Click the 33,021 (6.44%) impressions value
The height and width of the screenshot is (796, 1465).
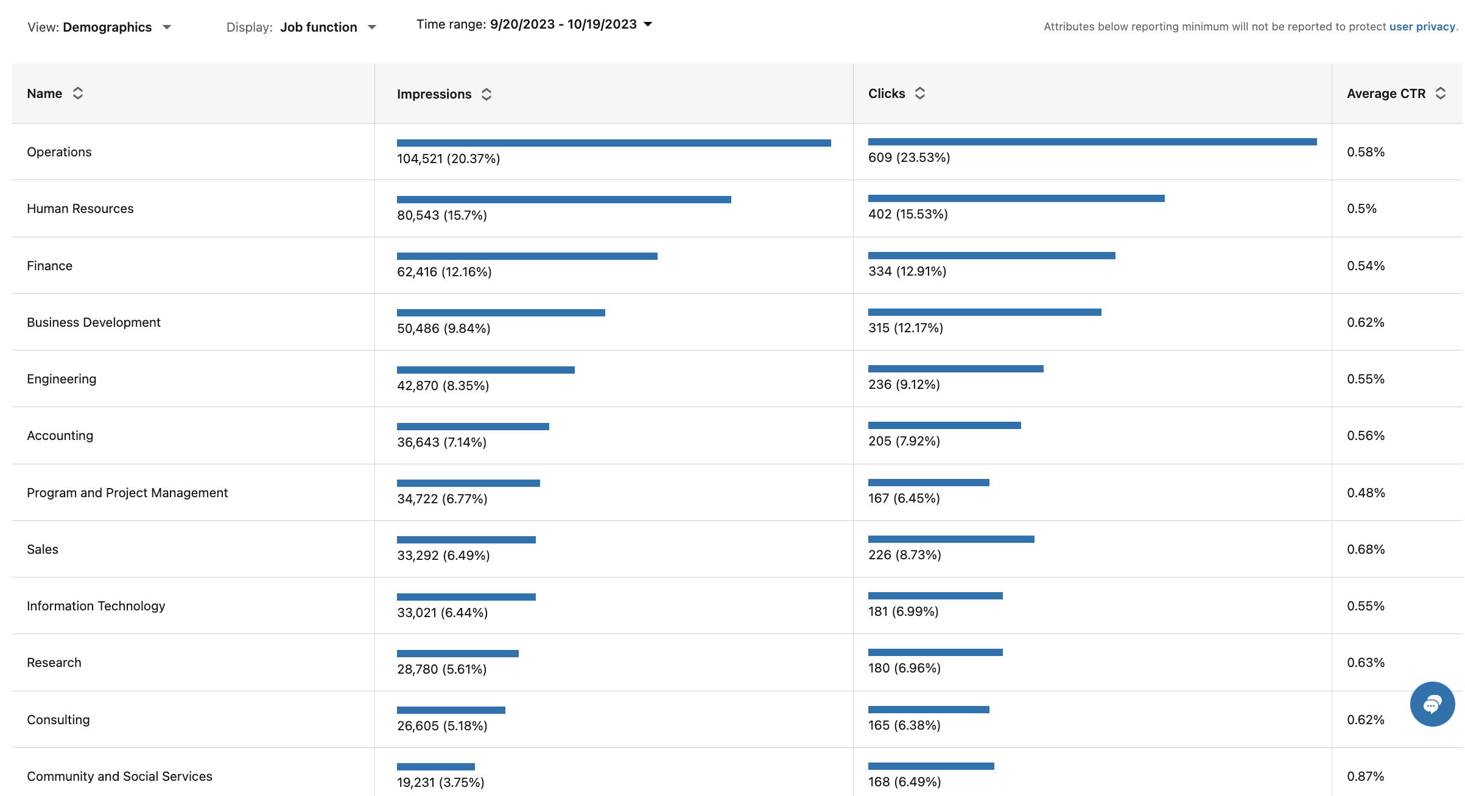tap(443, 613)
